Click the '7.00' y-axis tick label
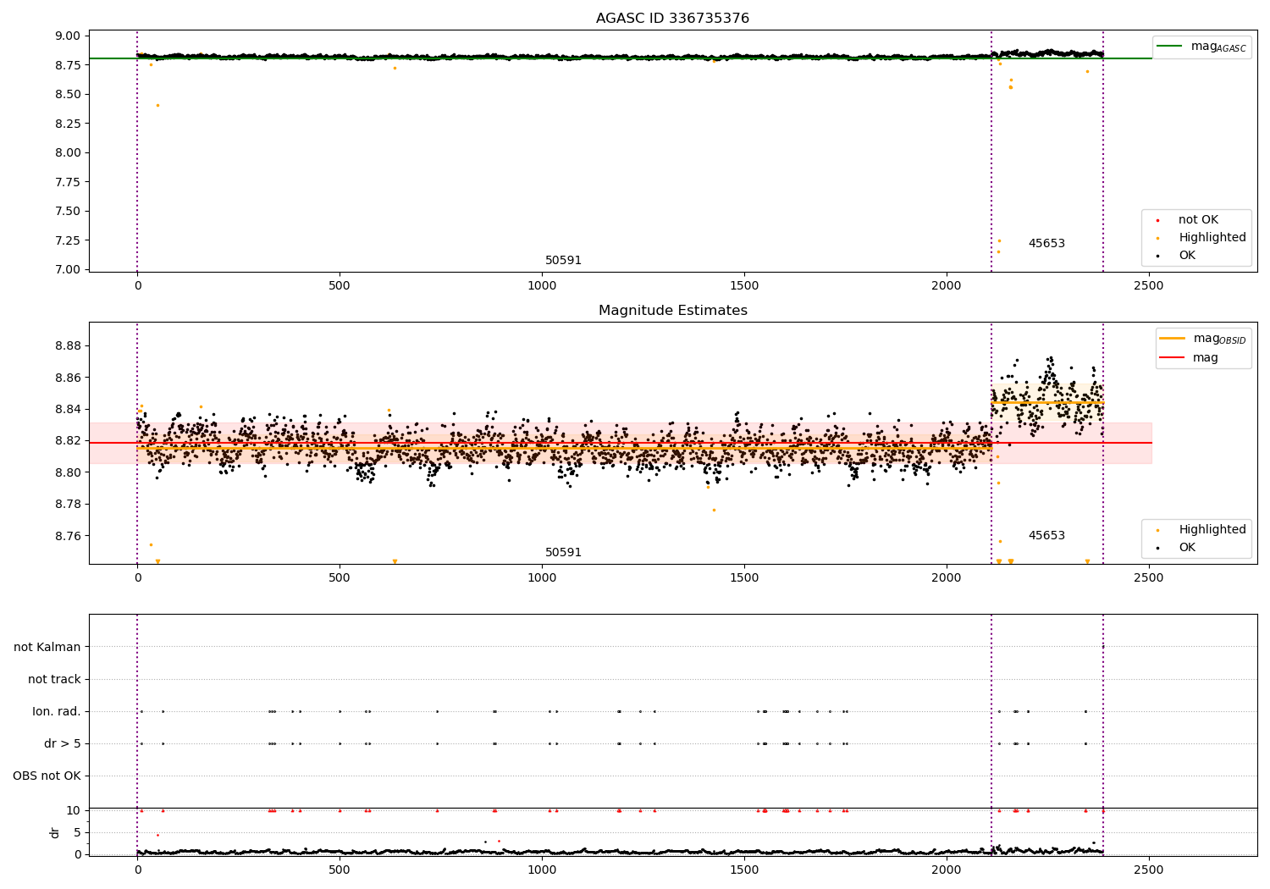 69,269
